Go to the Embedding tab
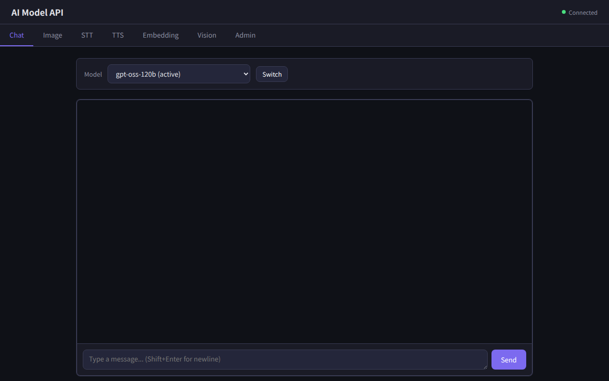 (x=160, y=35)
